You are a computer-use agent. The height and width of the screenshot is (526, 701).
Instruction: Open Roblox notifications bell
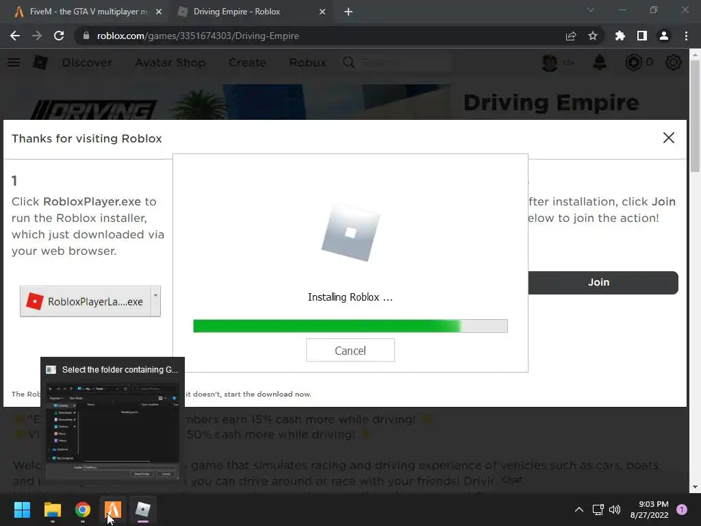coord(600,62)
